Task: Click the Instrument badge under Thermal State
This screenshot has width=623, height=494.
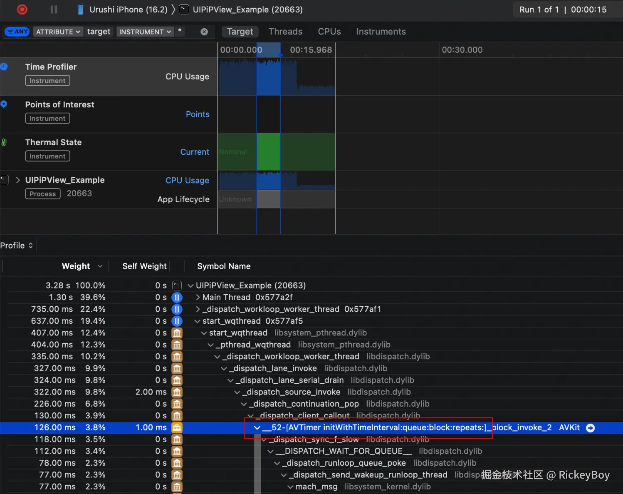Action: pyautogui.click(x=47, y=156)
